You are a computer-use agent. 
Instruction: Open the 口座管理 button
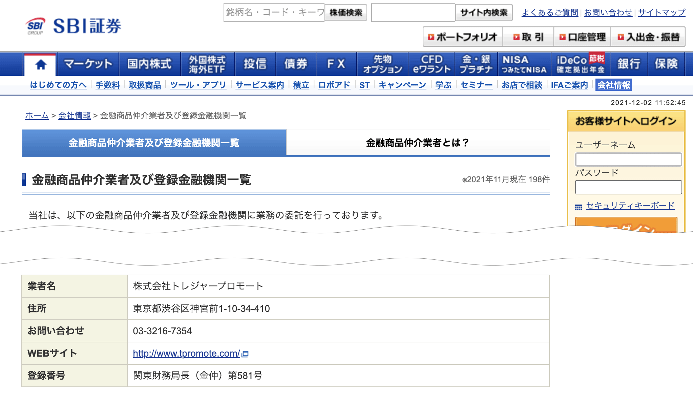pyautogui.click(x=582, y=37)
